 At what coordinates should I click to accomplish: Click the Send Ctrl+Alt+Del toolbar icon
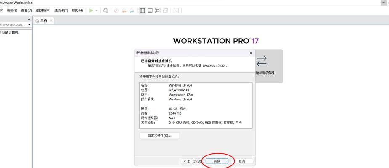click(106, 10)
